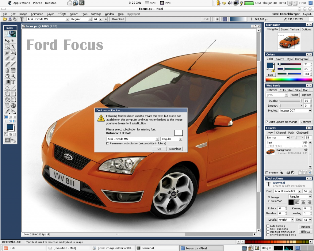
Task: Create a new layer via page icon
Action: coord(300,172)
